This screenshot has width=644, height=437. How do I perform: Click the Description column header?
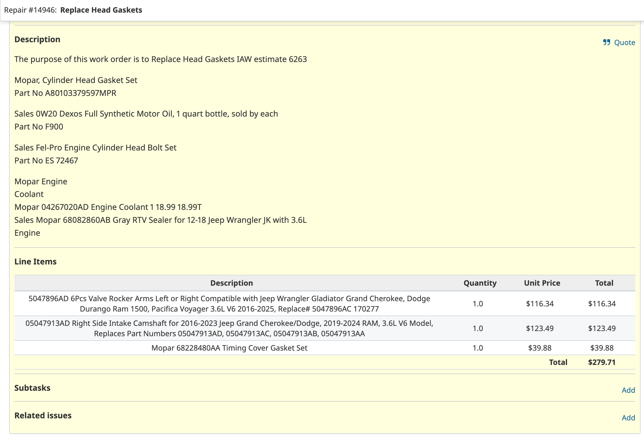click(x=232, y=283)
